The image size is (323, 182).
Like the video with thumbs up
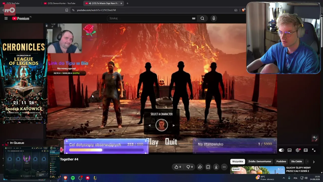tap(178, 167)
